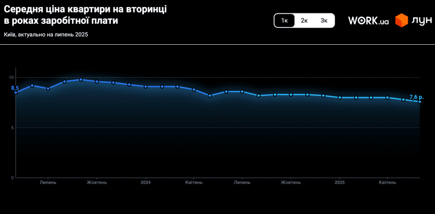Select the 1к apartment option
This screenshot has height=214, width=435.
pos(285,20)
